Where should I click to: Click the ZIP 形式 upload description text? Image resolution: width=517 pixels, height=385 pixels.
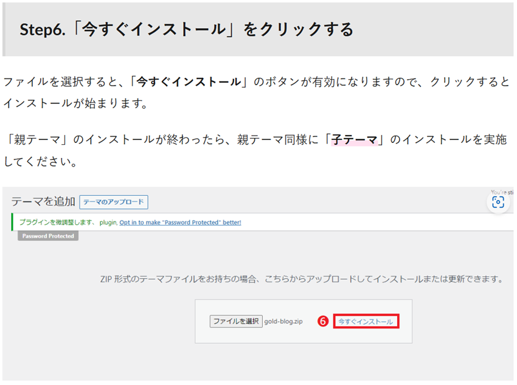(302, 279)
